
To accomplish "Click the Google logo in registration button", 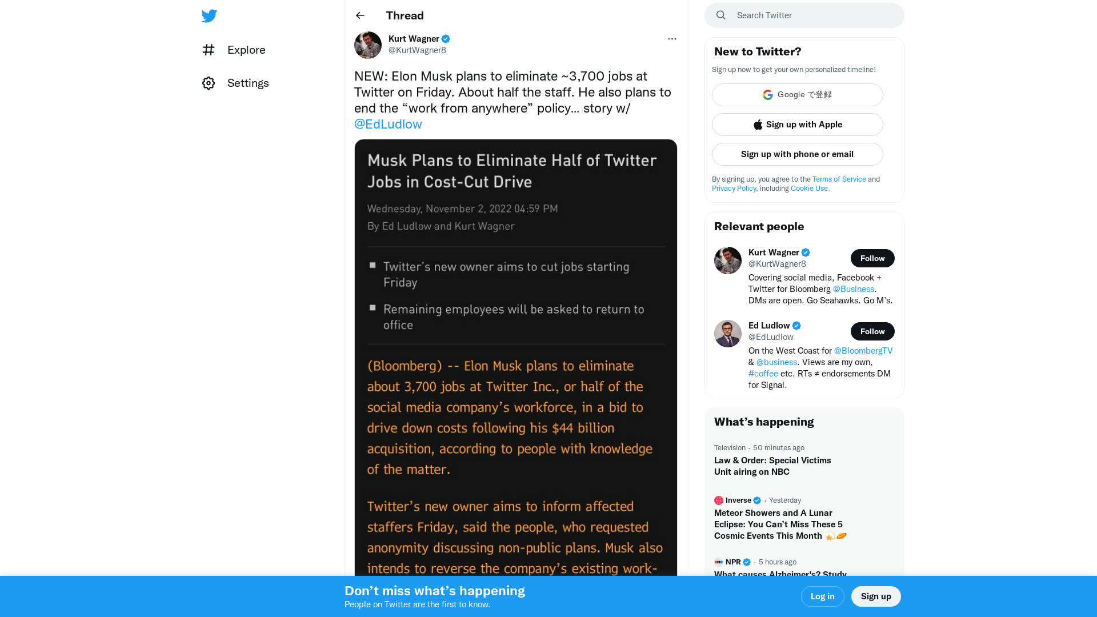I will [768, 95].
